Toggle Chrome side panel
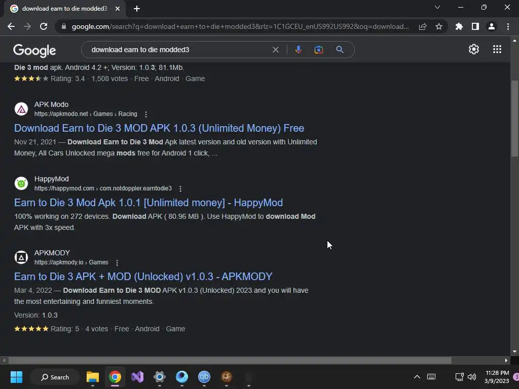519x389 pixels. 475,26
